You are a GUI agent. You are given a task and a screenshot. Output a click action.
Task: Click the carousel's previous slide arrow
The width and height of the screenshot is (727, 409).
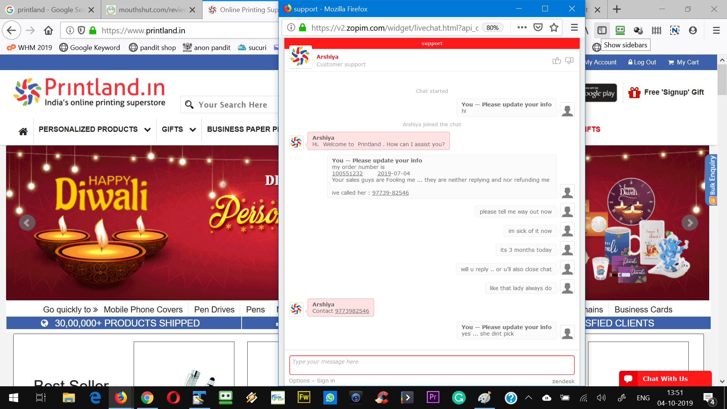pyautogui.click(x=27, y=223)
